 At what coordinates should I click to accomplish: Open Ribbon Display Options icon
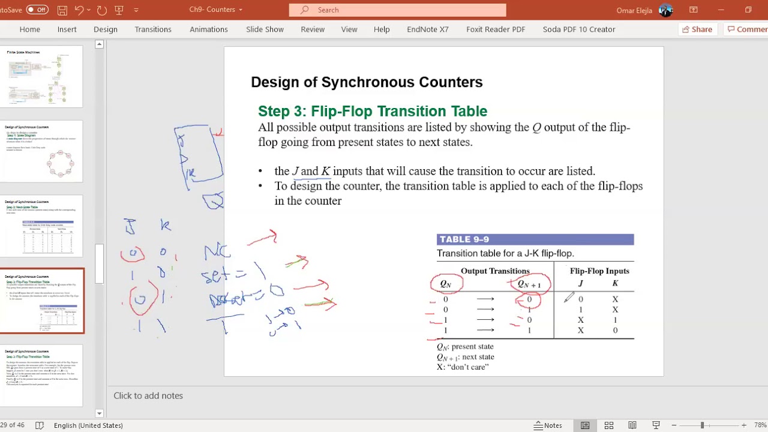point(694,10)
